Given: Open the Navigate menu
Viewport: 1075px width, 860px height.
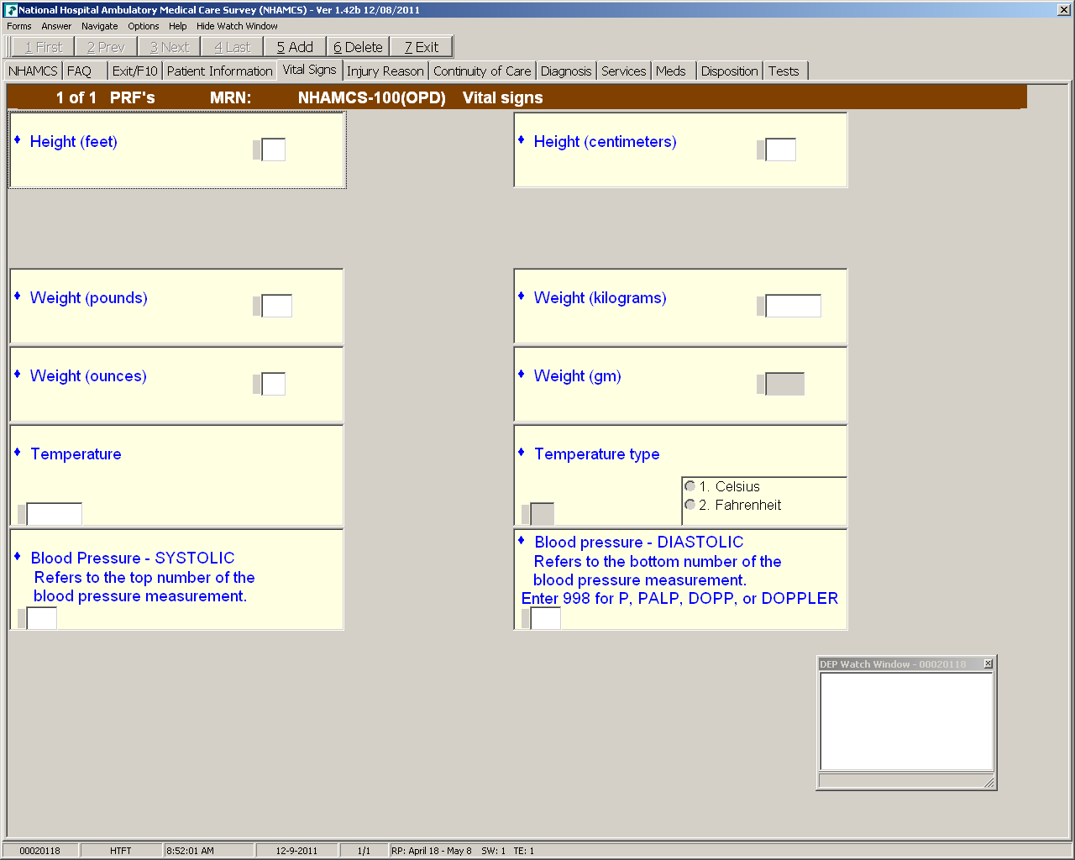Looking at the screenshot, I should coord(99,26).
